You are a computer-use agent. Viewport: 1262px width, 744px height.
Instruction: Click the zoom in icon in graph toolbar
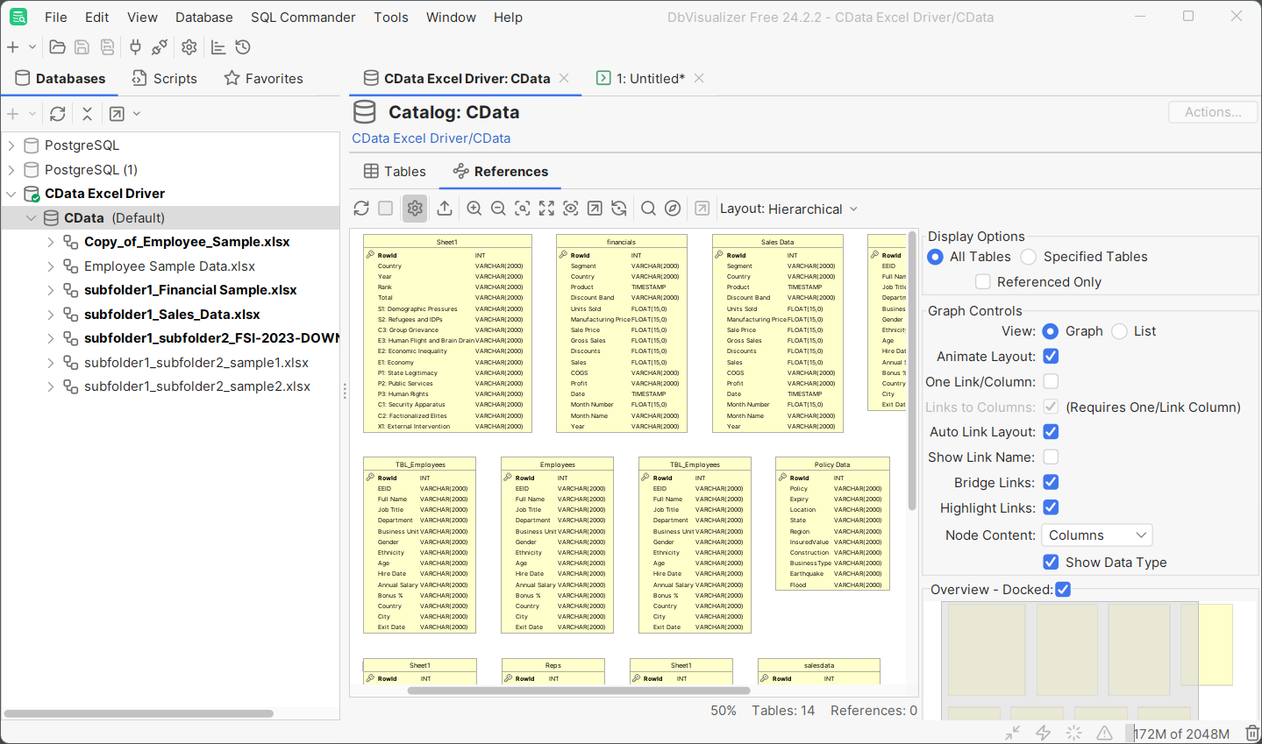474,209
